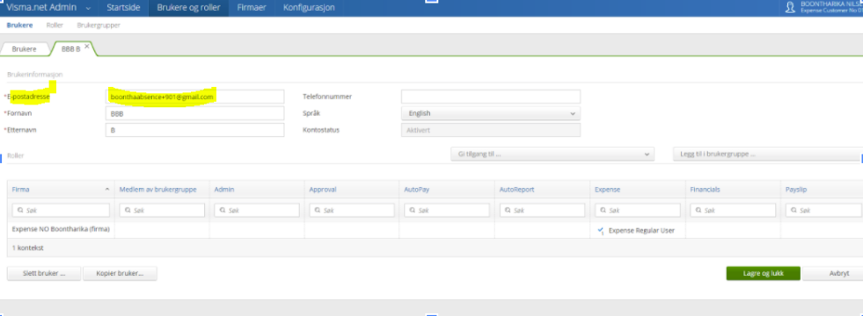Open the Visma.net Admin dropdown arrow

coord(89,8)
